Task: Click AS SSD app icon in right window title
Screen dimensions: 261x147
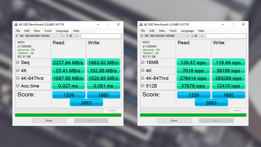Action: click(141, 24)
